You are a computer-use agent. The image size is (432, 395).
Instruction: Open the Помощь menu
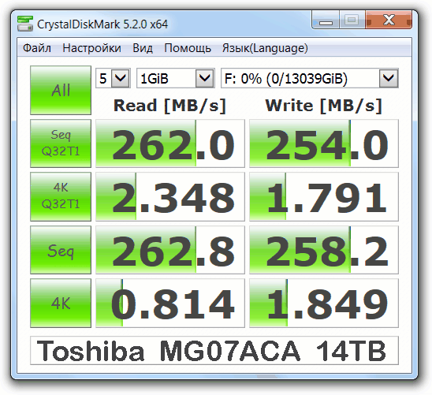tap(188, 48)
